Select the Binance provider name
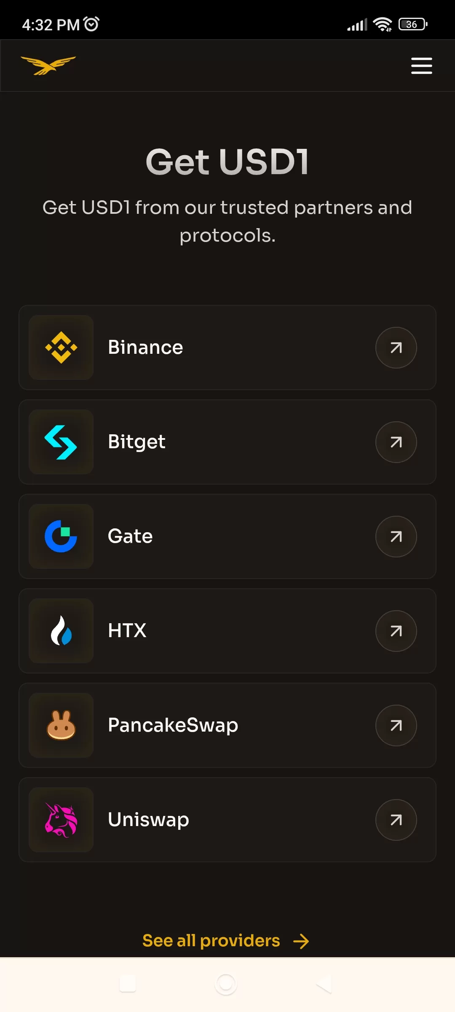Screen dimensions: 455x1012 click(x=145, y=347)
